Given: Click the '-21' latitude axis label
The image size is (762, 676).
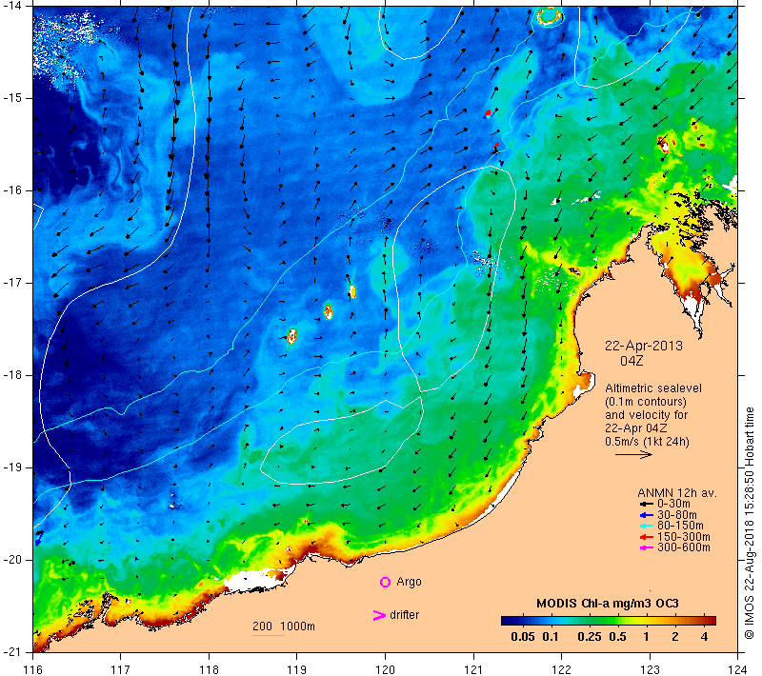Looking at the screenshot, I should (13, 651).
